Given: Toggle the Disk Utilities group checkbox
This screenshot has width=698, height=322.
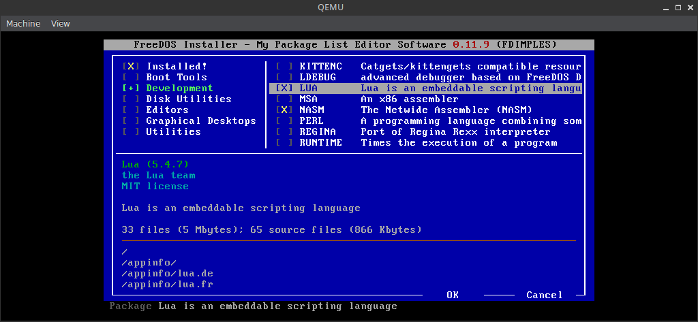Looking at the screenshot, I should point(130,99).
